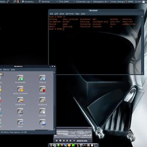Restore [Navigation, Br...] taskbar window
Image resolution: width=147 pixels, height=147 pixels.
[100, 1]
